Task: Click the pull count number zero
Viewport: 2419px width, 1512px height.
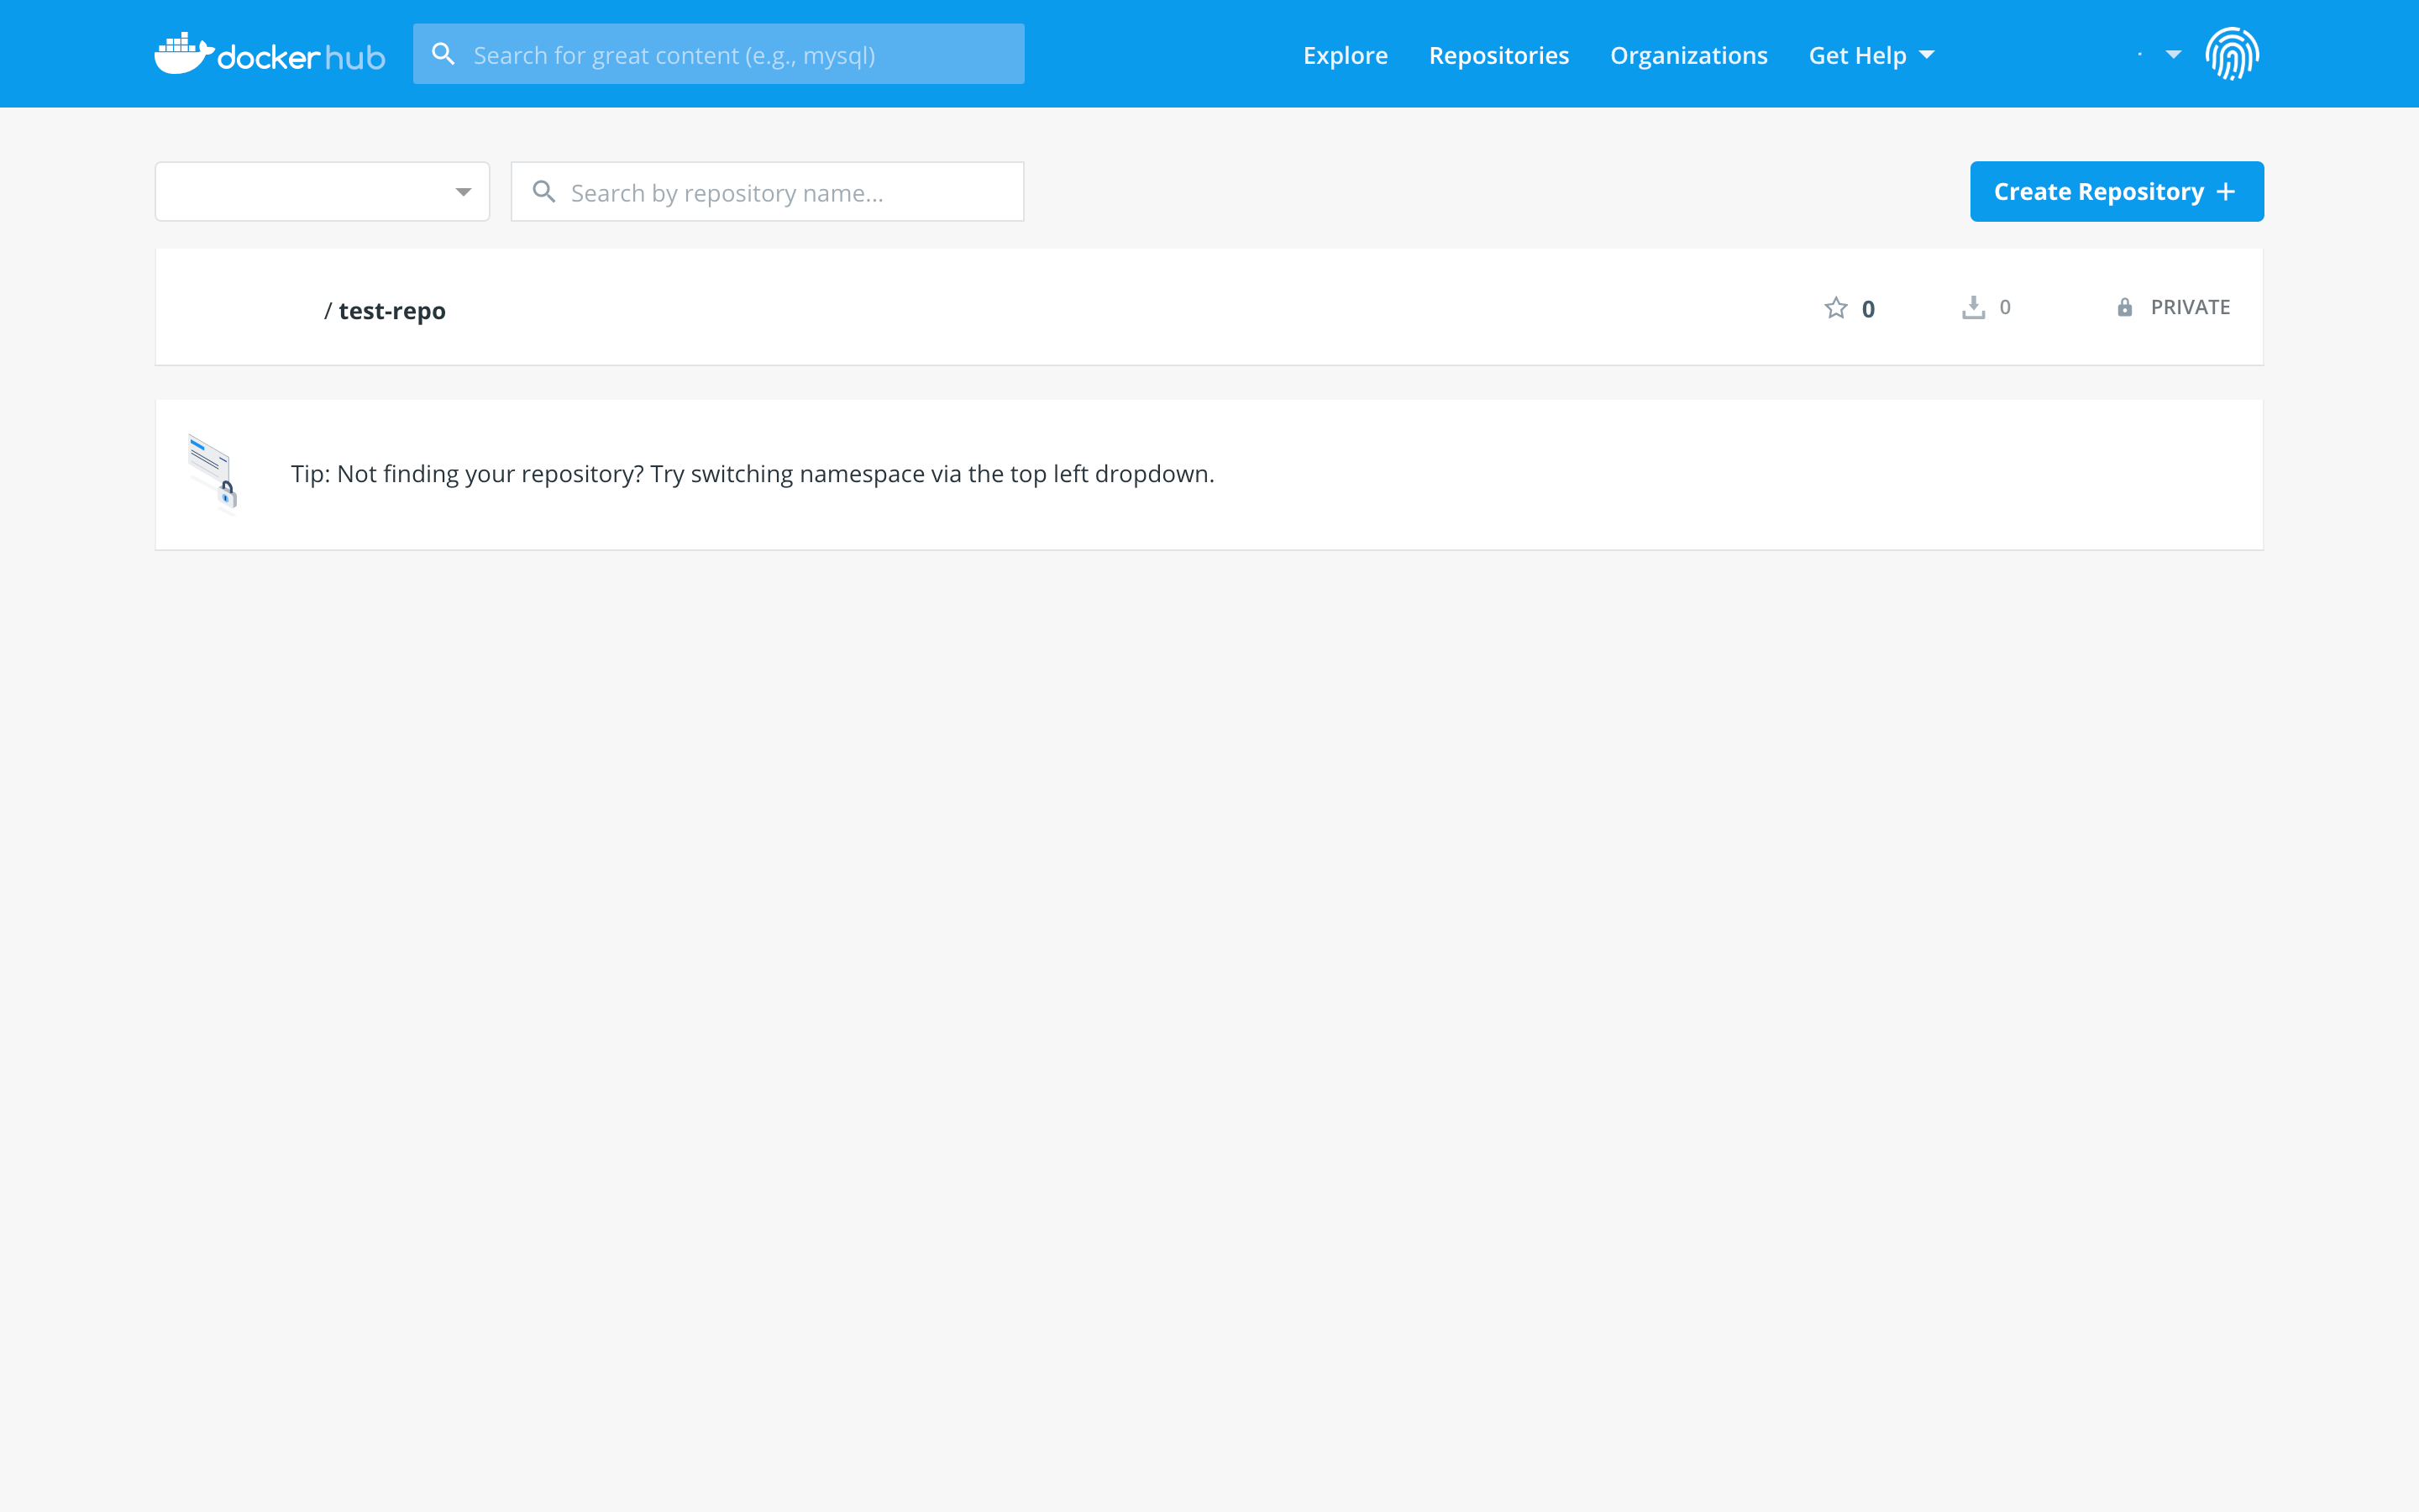Action: [2006, 307]
